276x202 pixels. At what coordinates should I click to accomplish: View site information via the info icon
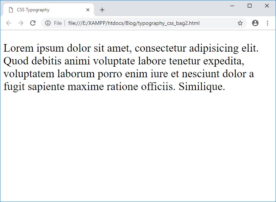pos(48,23)
